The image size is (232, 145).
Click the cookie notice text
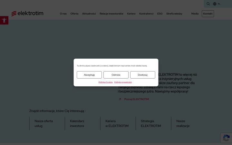[112, 66]
